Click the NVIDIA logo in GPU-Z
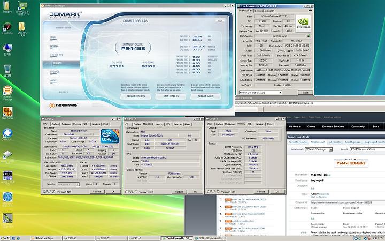Screen dimensions: 385x241 (304, 24)
